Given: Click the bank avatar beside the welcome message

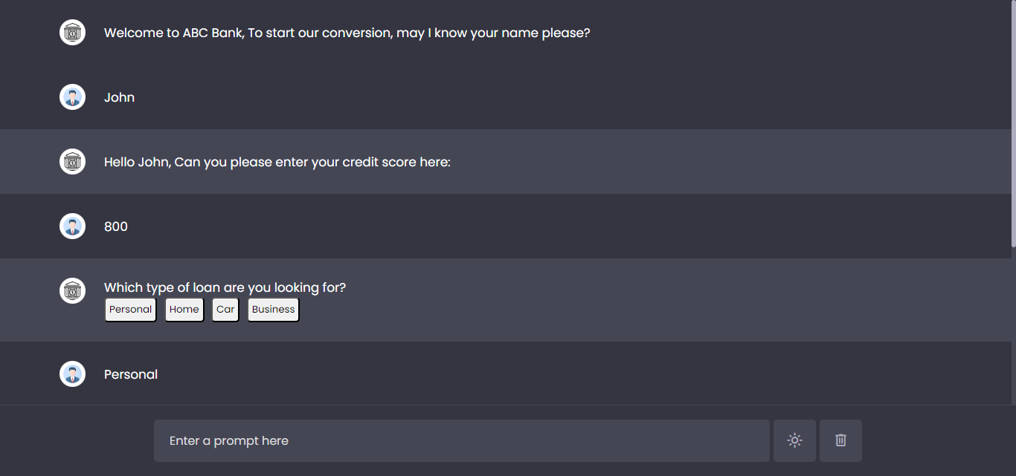Looking at the screenshot, I should click(x=72, y=33).
